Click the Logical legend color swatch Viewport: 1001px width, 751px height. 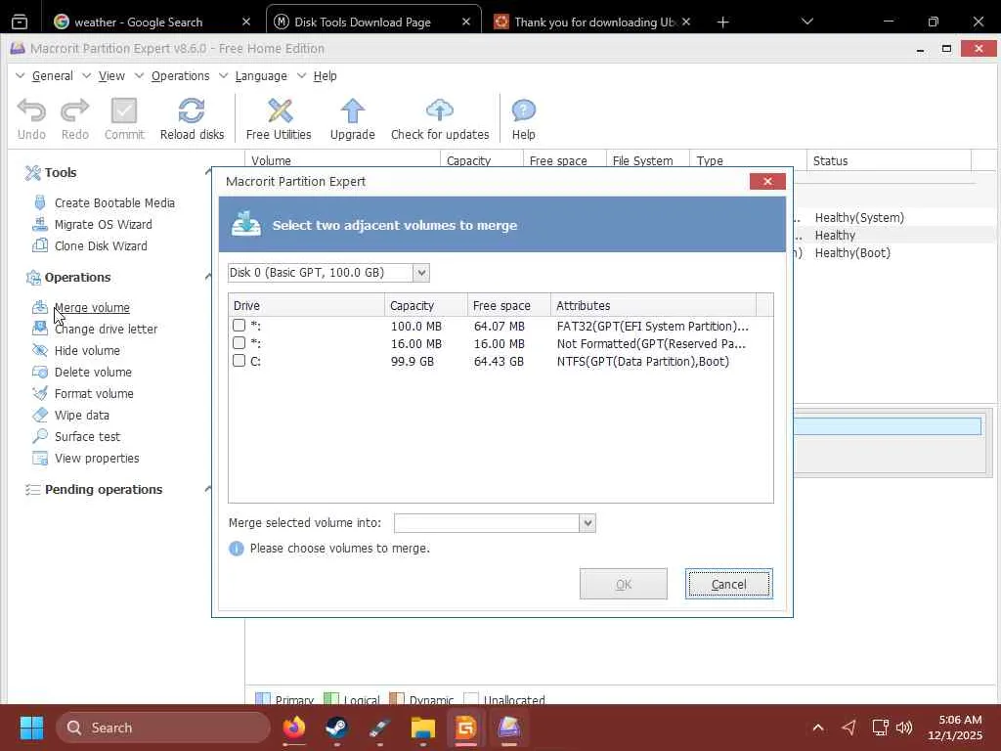(331, 698)
